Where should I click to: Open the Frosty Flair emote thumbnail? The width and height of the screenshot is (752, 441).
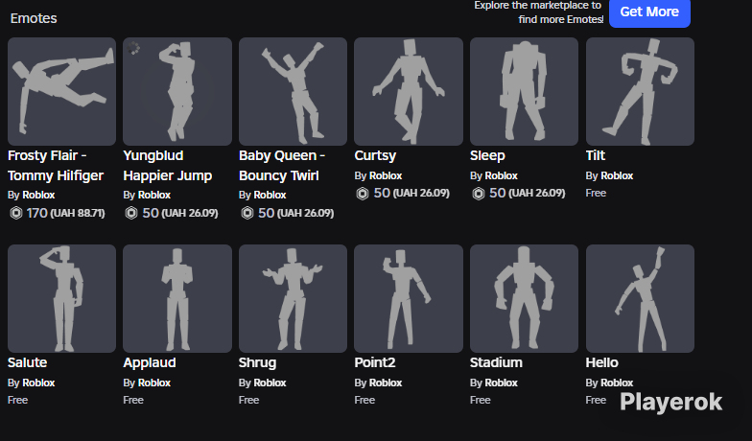pos(61,92)
